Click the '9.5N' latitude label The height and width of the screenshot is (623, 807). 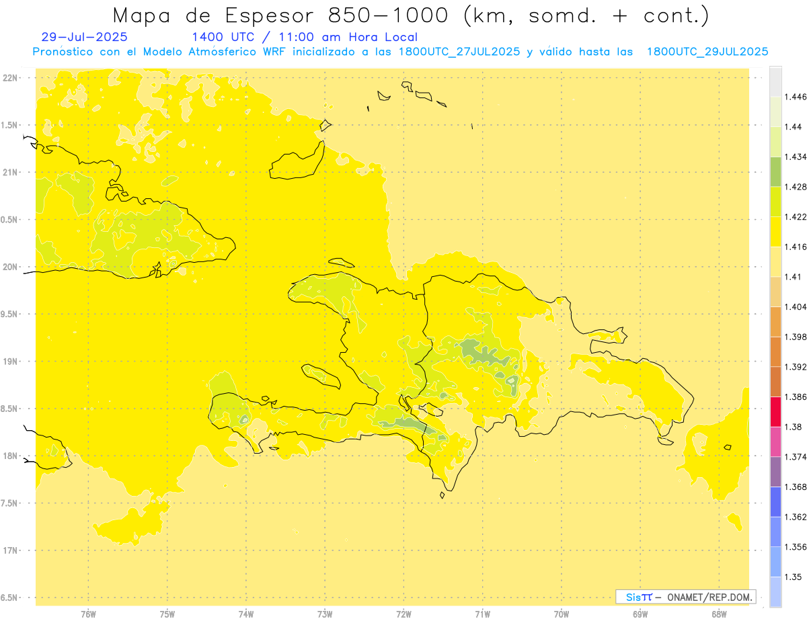pyautogui.click(x=10, y=314)
